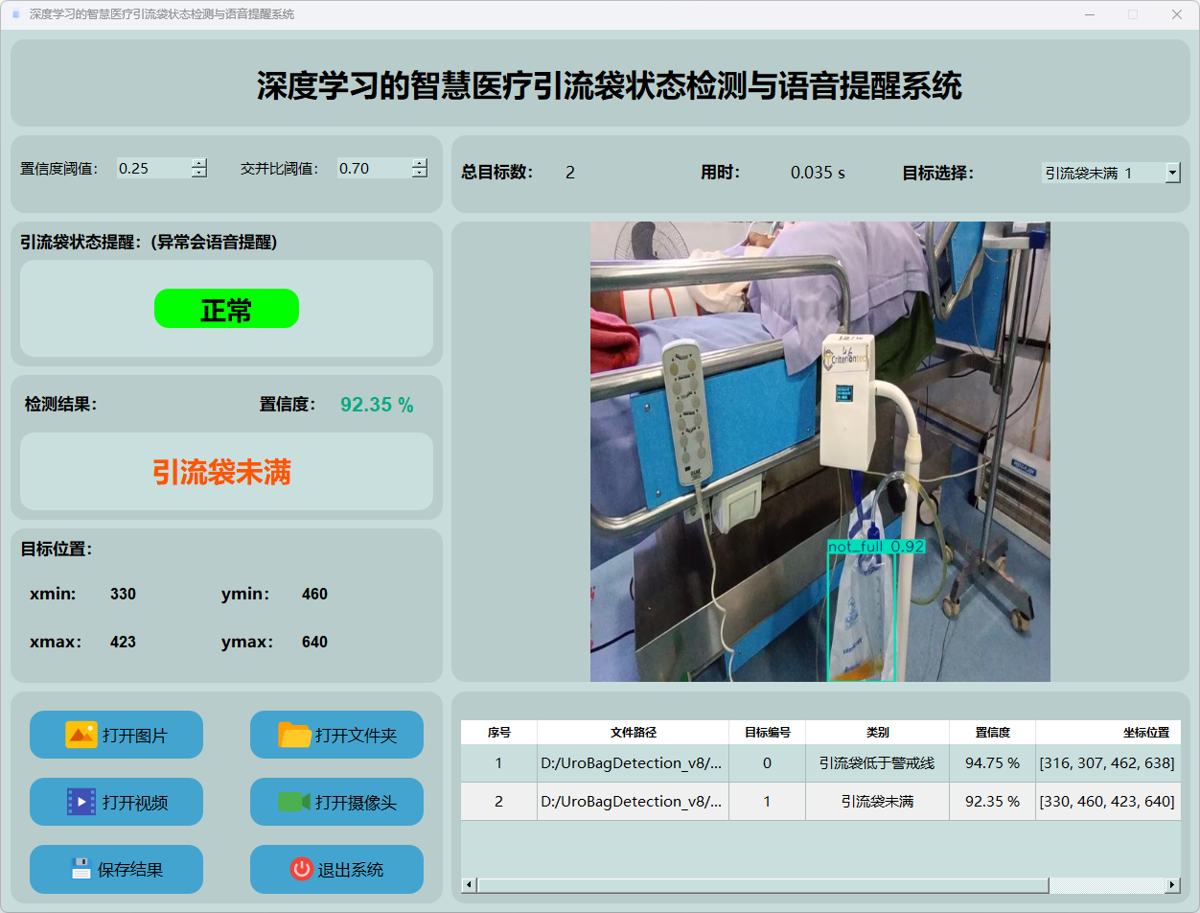Click the film icon on 打开视频
The width and height of the screenshot is (1200, 913).
point(81,802)
